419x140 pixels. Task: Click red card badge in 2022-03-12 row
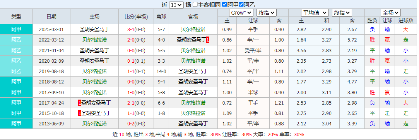tap(208, 40)
